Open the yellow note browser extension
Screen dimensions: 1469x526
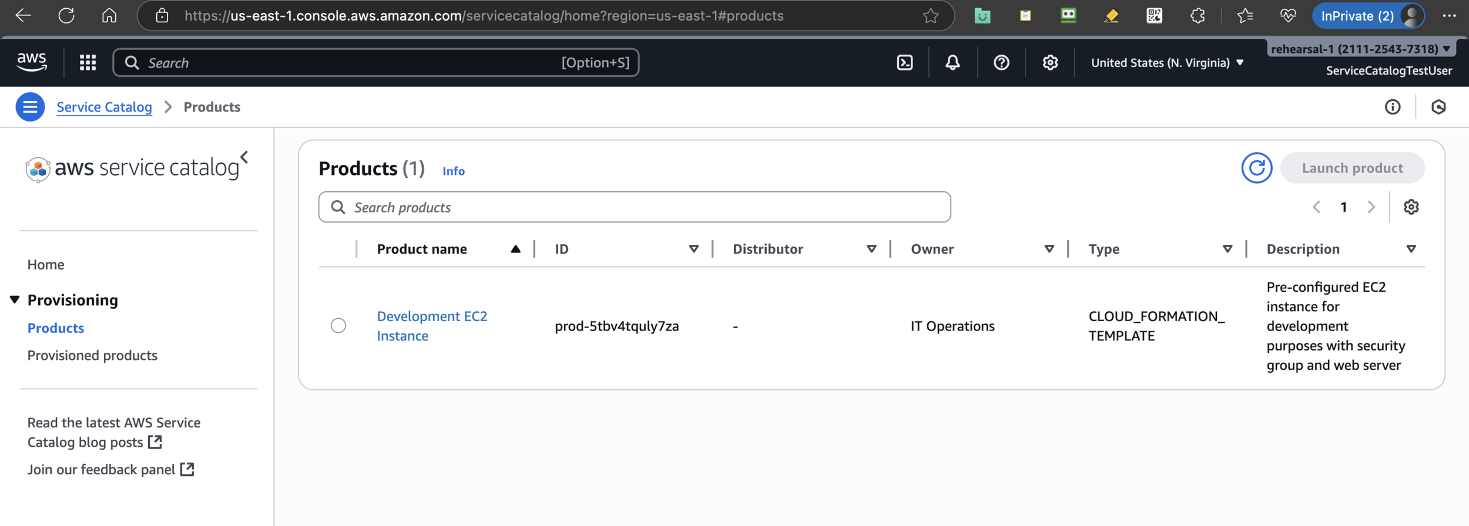(x=1025, y=16)
